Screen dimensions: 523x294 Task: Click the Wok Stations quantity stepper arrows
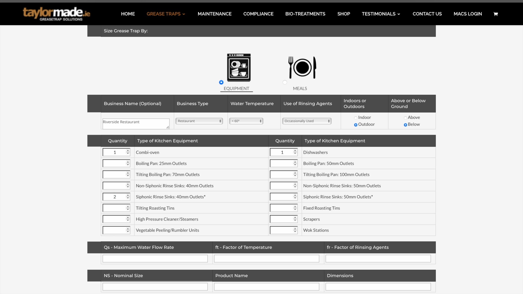coord(295,230)
